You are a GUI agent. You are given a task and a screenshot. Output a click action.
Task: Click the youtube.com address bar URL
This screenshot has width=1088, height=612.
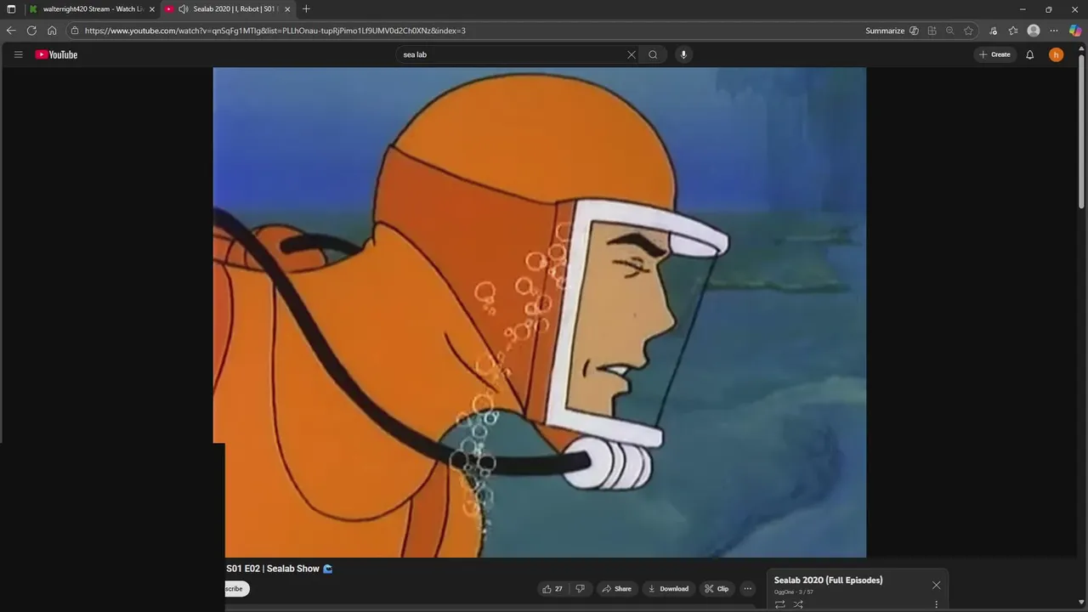click(275, 31)
